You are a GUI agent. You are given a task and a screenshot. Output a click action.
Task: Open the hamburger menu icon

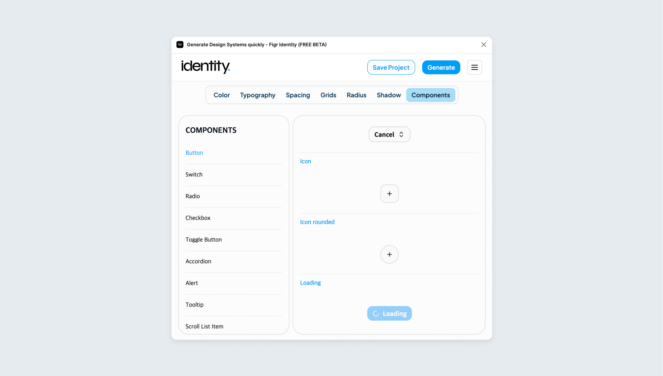[474, 67]
